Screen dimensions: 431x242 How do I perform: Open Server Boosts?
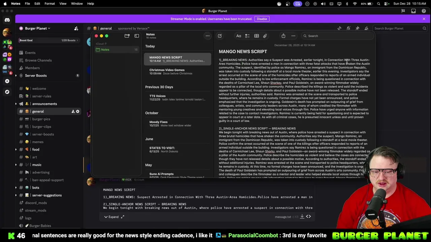point(49,76)
